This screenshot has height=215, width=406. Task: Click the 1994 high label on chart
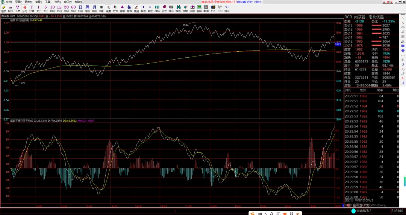pyautogui.click(x=185, y=25)
